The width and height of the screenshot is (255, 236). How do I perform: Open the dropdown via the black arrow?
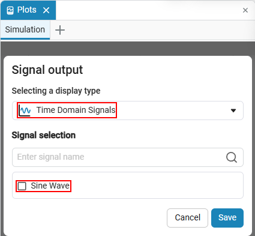[233, 110]
